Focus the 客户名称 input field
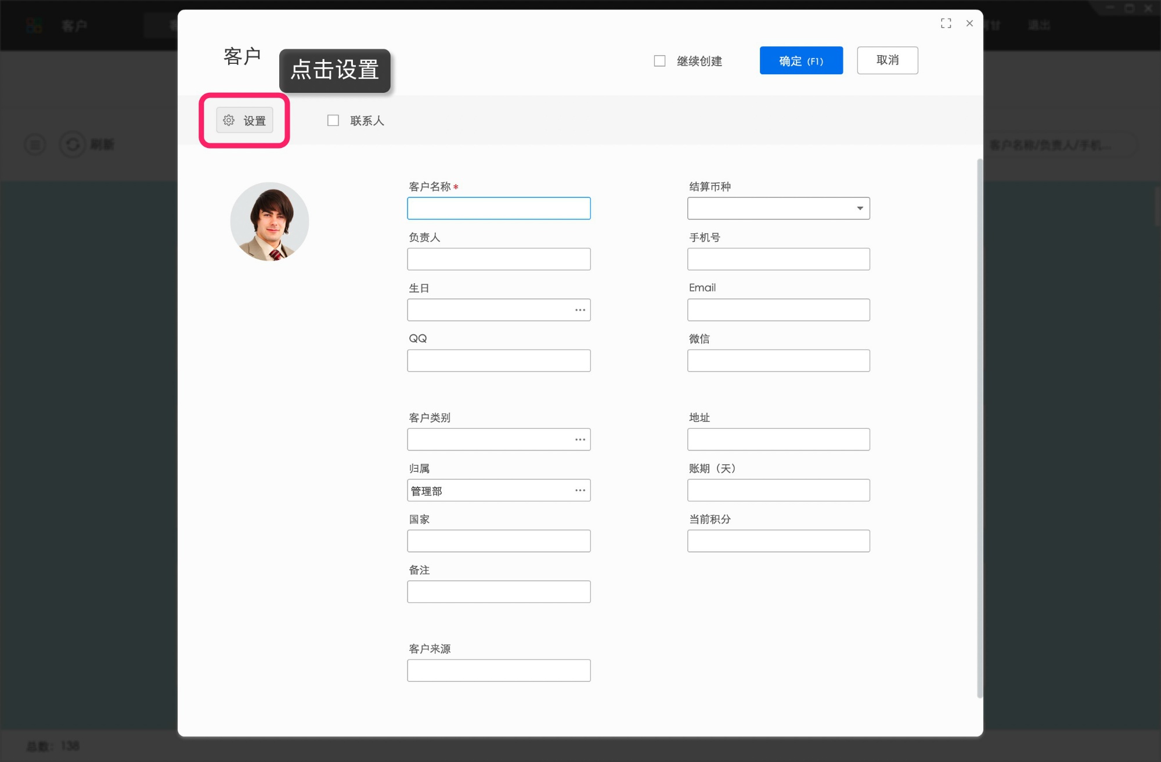Screen dimensions: 1161x762 [x=499, y=208]
